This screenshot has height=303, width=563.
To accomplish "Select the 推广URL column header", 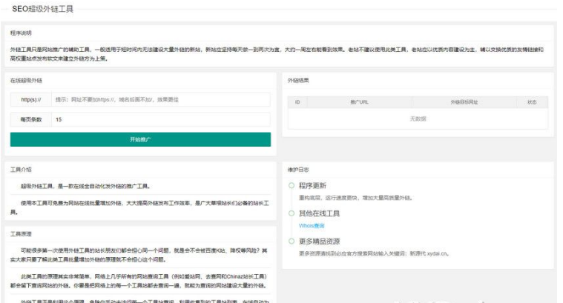I will (359, 102).
